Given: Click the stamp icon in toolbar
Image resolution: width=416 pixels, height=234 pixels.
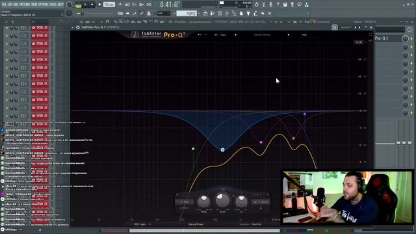Looking at the screenshot, I should point(149,13).
